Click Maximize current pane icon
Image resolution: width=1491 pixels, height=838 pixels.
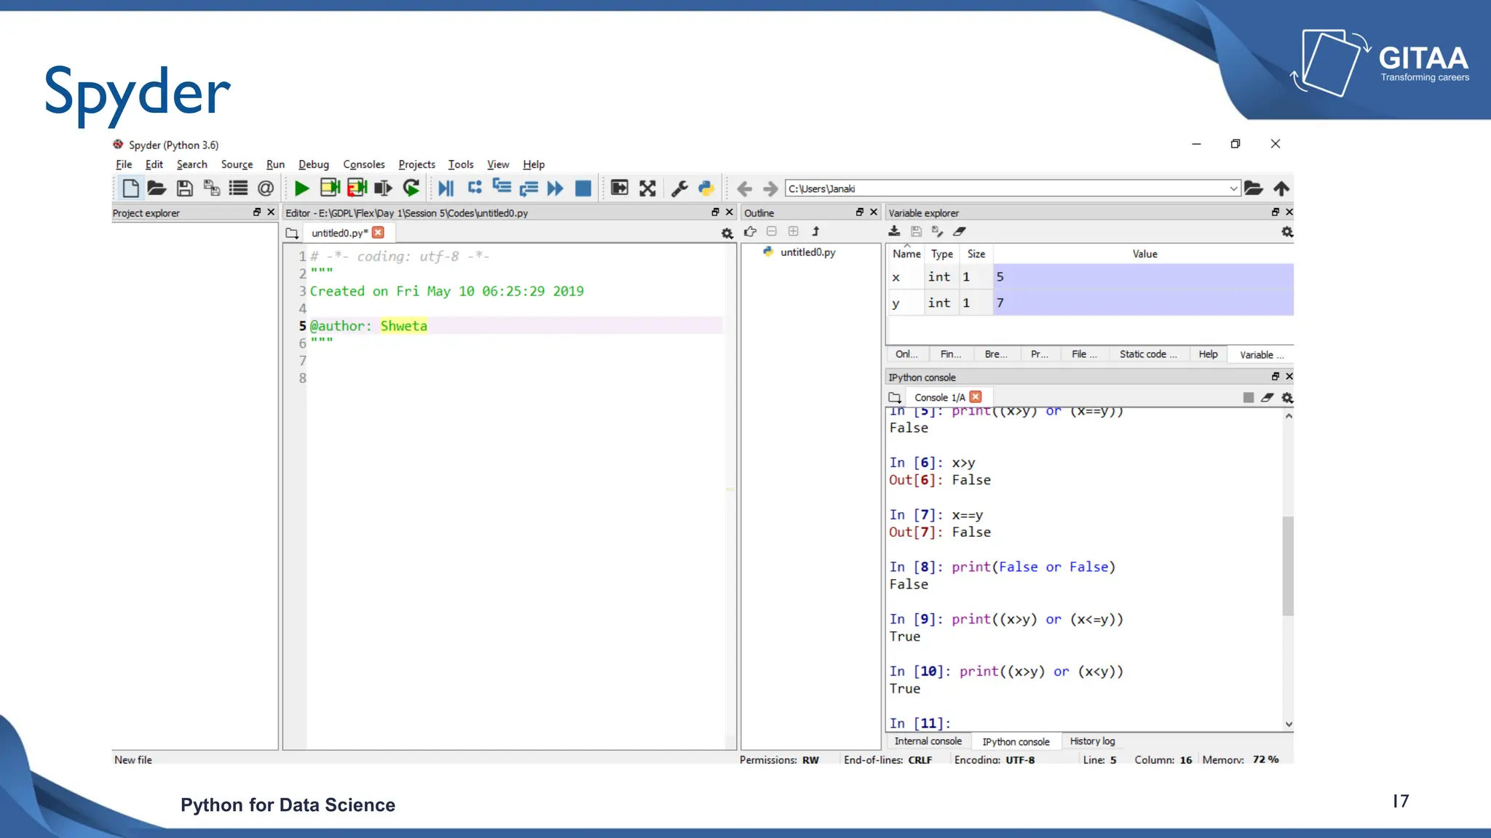pos(620,188)
